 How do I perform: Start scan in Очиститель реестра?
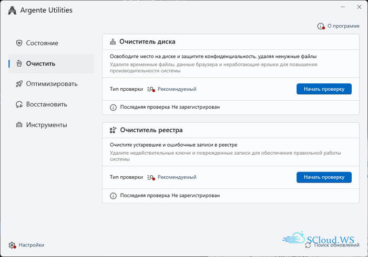(324, 177)
